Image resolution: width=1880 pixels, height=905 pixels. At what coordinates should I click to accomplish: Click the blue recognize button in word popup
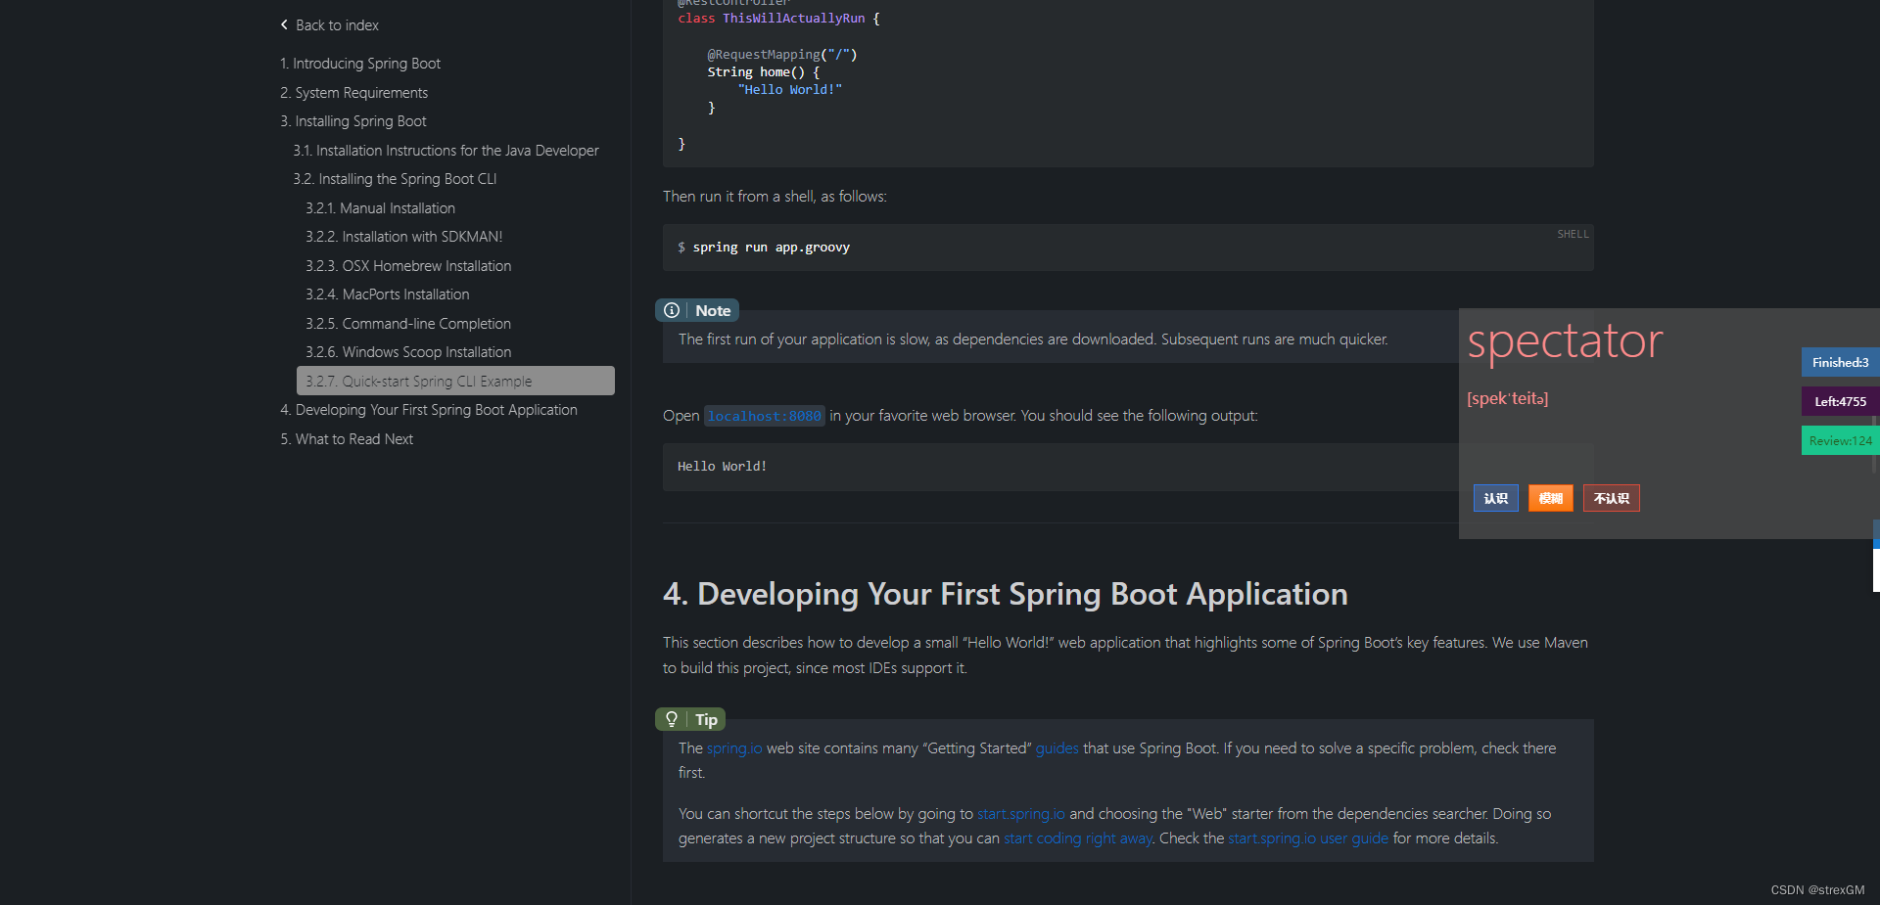coord(1495,498)
